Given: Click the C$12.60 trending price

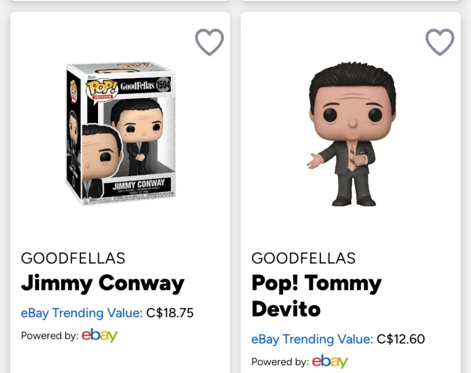Looking at the screenshot, I should [x=400, y=339].
